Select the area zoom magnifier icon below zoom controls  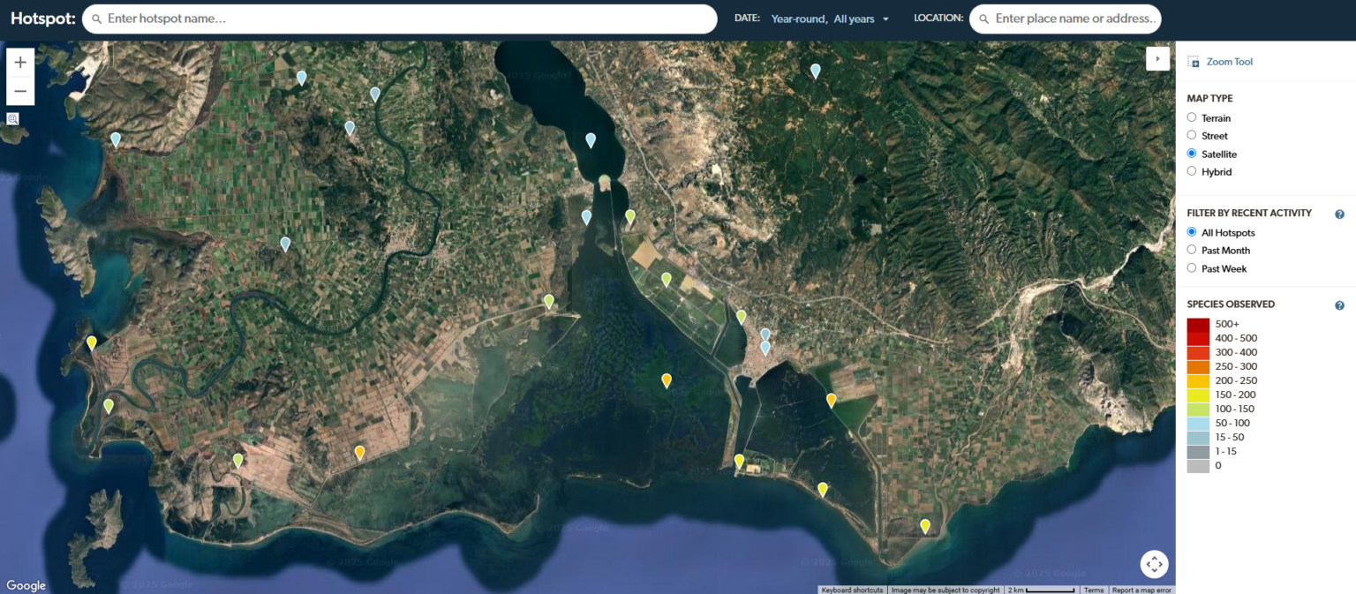tap(11, 117)
